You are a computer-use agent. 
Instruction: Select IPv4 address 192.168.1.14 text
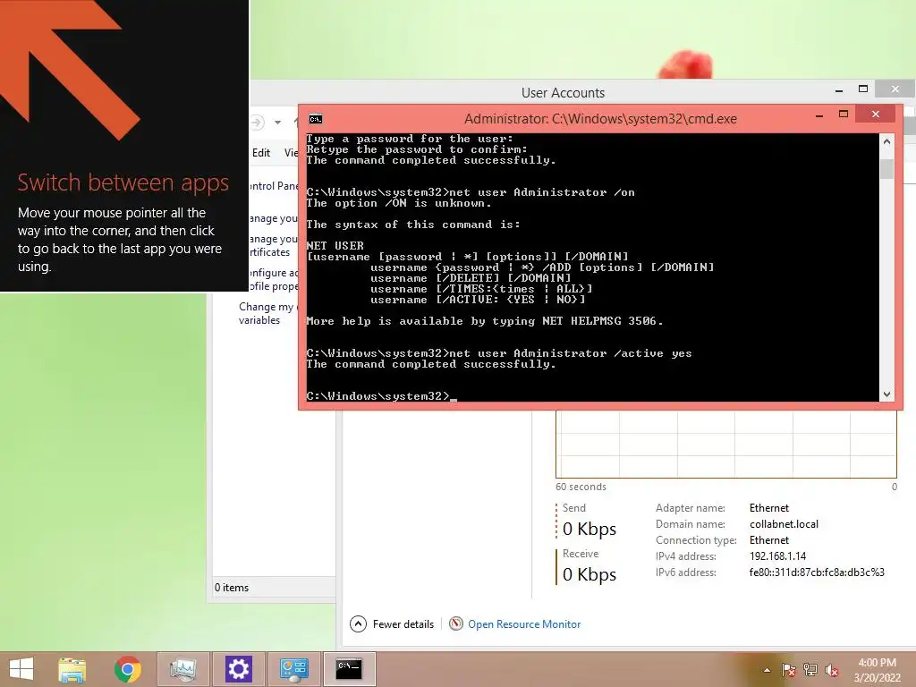[x=777, y=556]
